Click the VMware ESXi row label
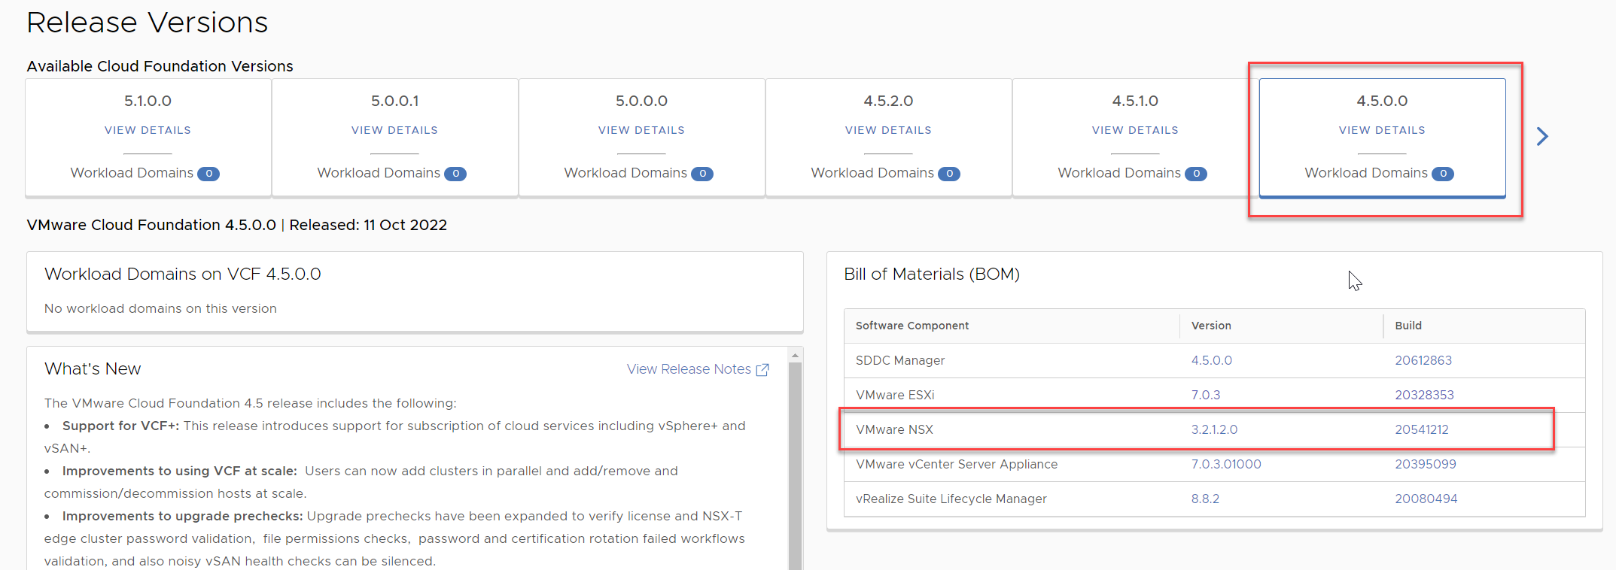1616x570 pixels. (895, 395)
